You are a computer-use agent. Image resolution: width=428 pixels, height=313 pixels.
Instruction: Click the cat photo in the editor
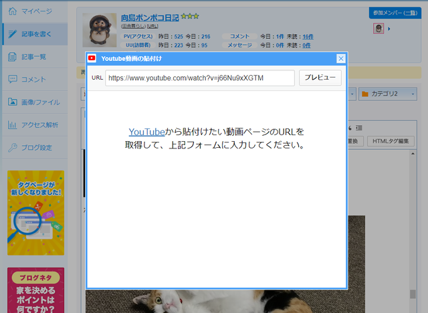tap(225, 301)
